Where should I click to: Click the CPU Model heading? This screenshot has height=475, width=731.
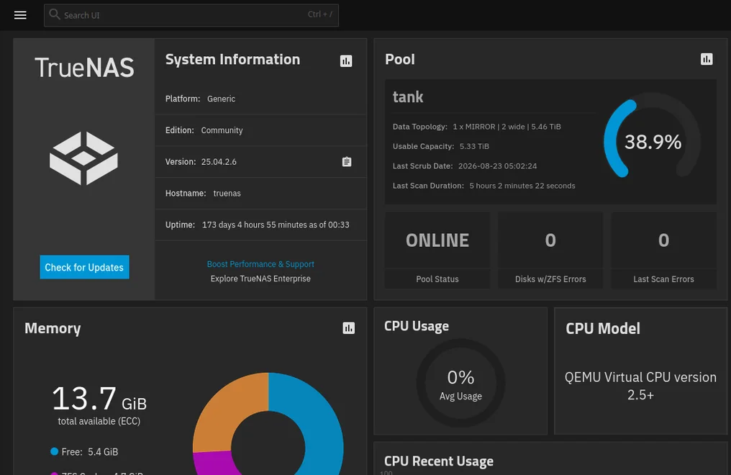[602, 329]
